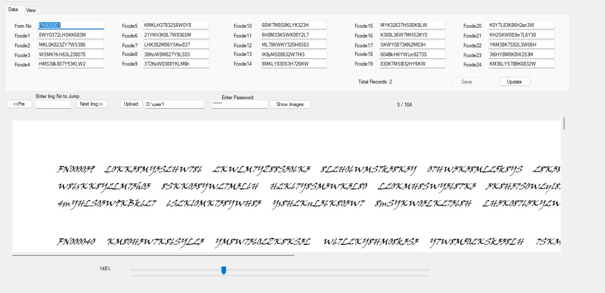Click into the Fcode13 field
This screenshot has width=605, height=293.
coord(294,54)
